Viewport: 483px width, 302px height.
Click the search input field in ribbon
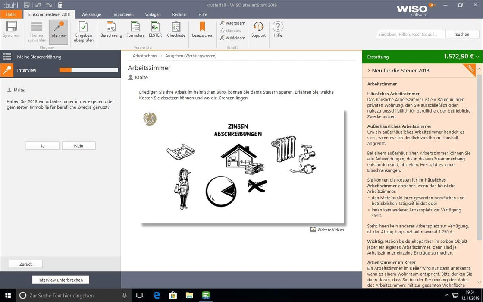coord(410,35)
